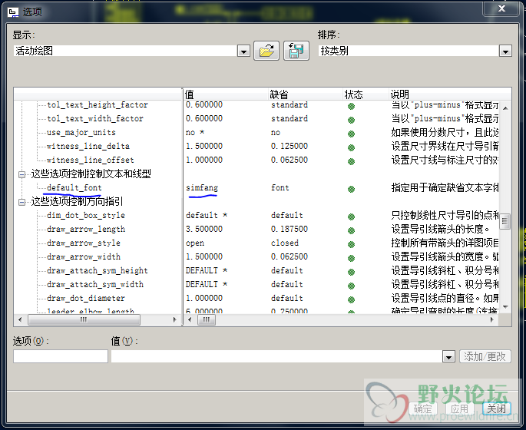Viewport: 526px width, 430px height.
Task: Click the 说明 column header
Action: [450, 94]
